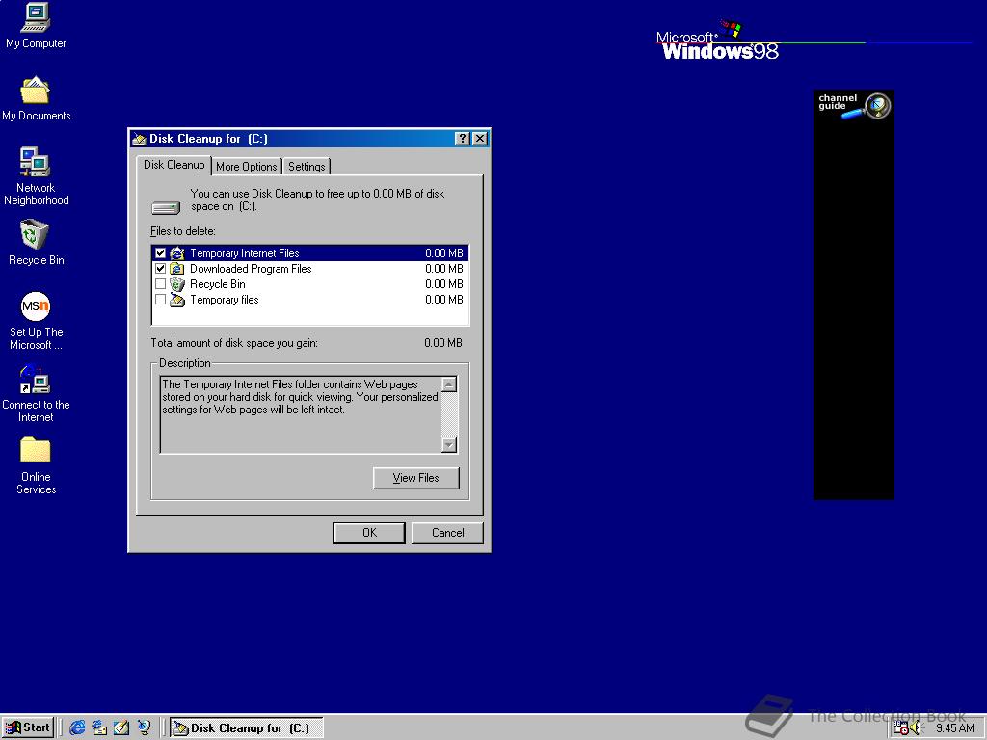987x740 pixels.
Task: Click the View Channels Quick Launch icon
Action: pos(145,727)
